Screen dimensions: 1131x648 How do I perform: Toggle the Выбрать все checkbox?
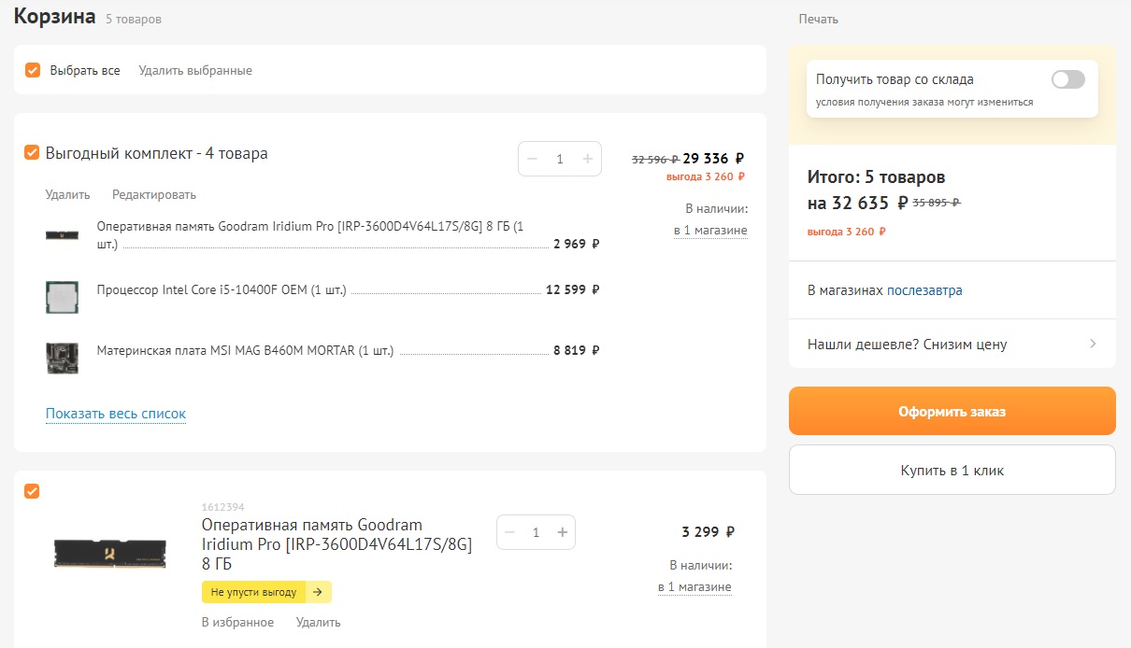[33, 70]
